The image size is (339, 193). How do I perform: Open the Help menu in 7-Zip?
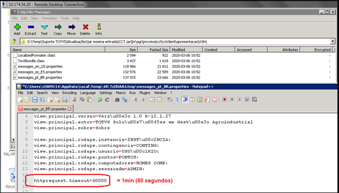tap(76, 19)
